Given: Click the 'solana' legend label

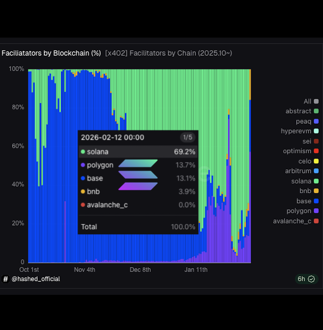Looking at the screenshot, I should point(301,181).
